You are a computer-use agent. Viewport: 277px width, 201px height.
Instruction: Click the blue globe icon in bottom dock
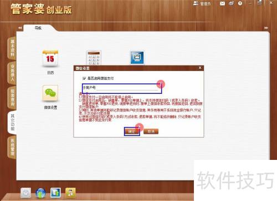coord(40,193)
